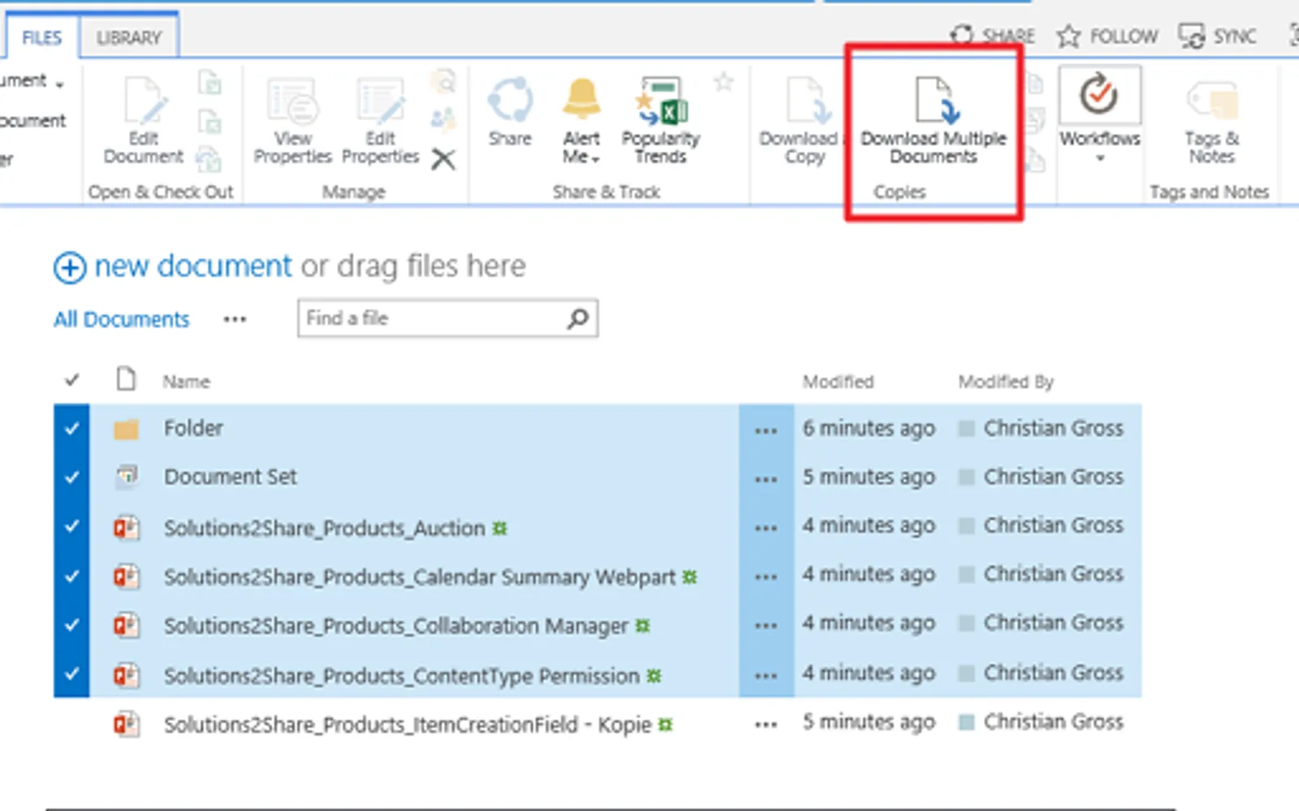
Task: Click the new document link
Action: coord(193,266)
